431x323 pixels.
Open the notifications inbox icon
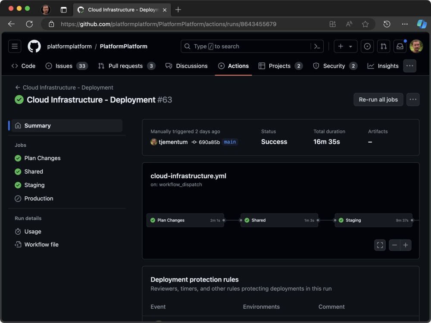pyautogui.click(x=400, y=46)
